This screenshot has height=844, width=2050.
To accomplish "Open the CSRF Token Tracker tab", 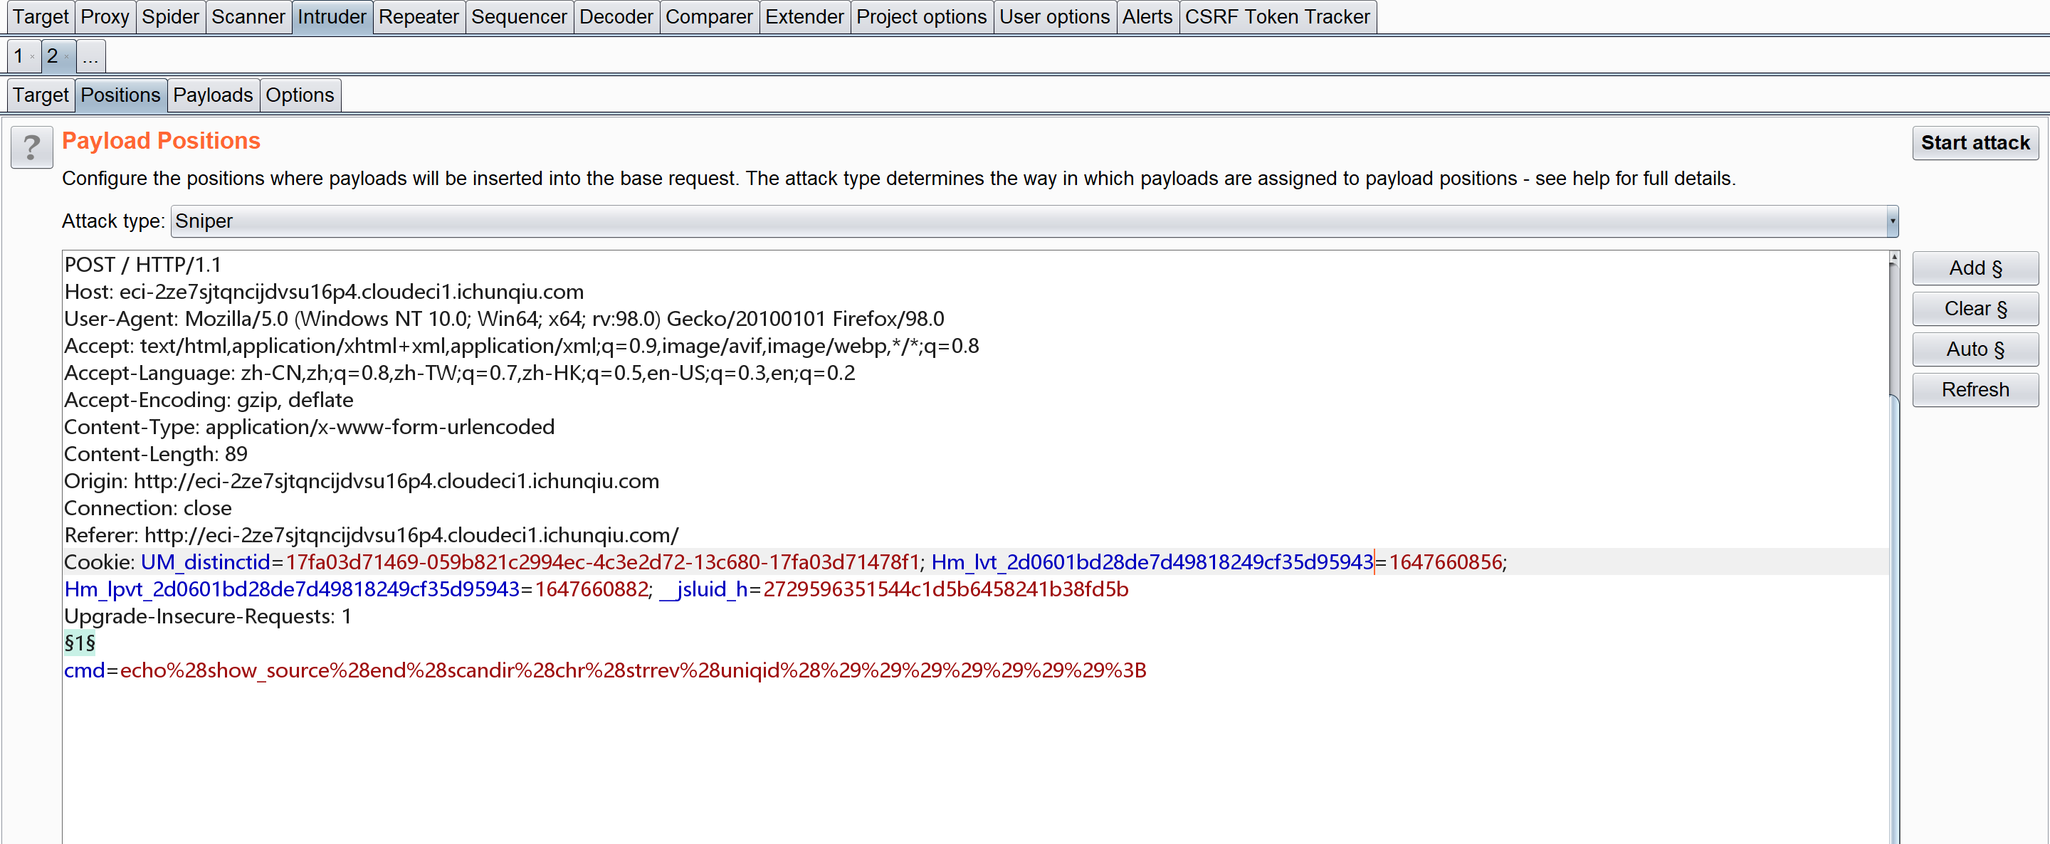I will click(x=1276, y=16).
